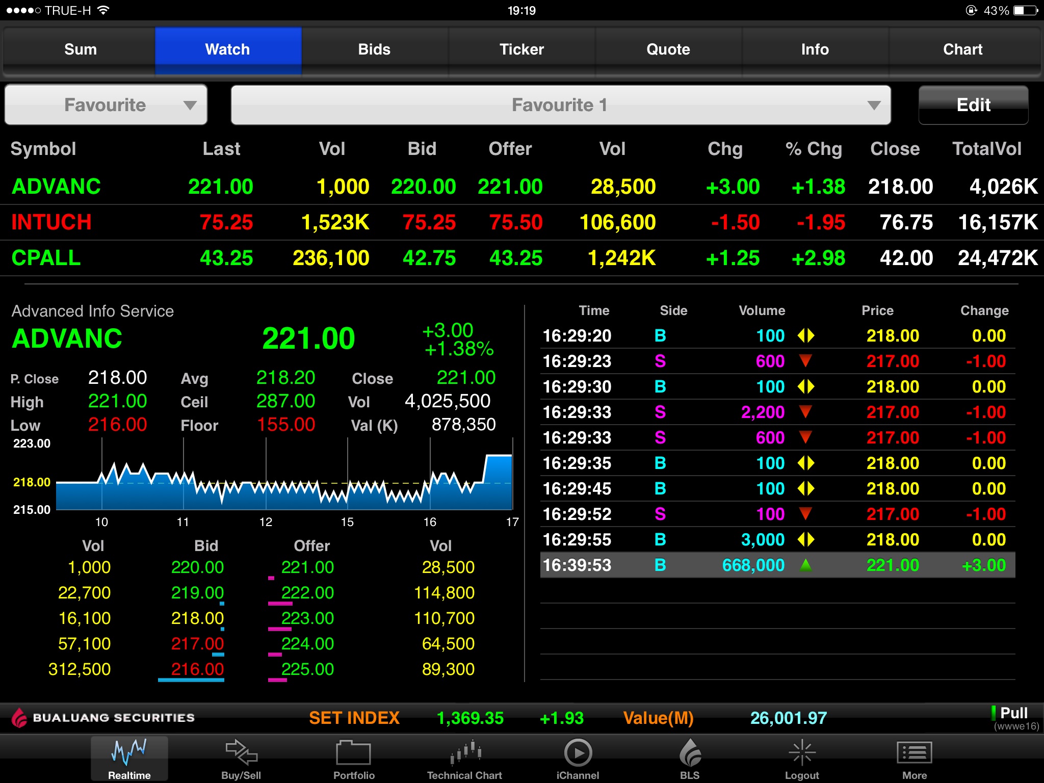Tap CPALL percent change +2.98
1044x783 pixels.
[818, 258]
